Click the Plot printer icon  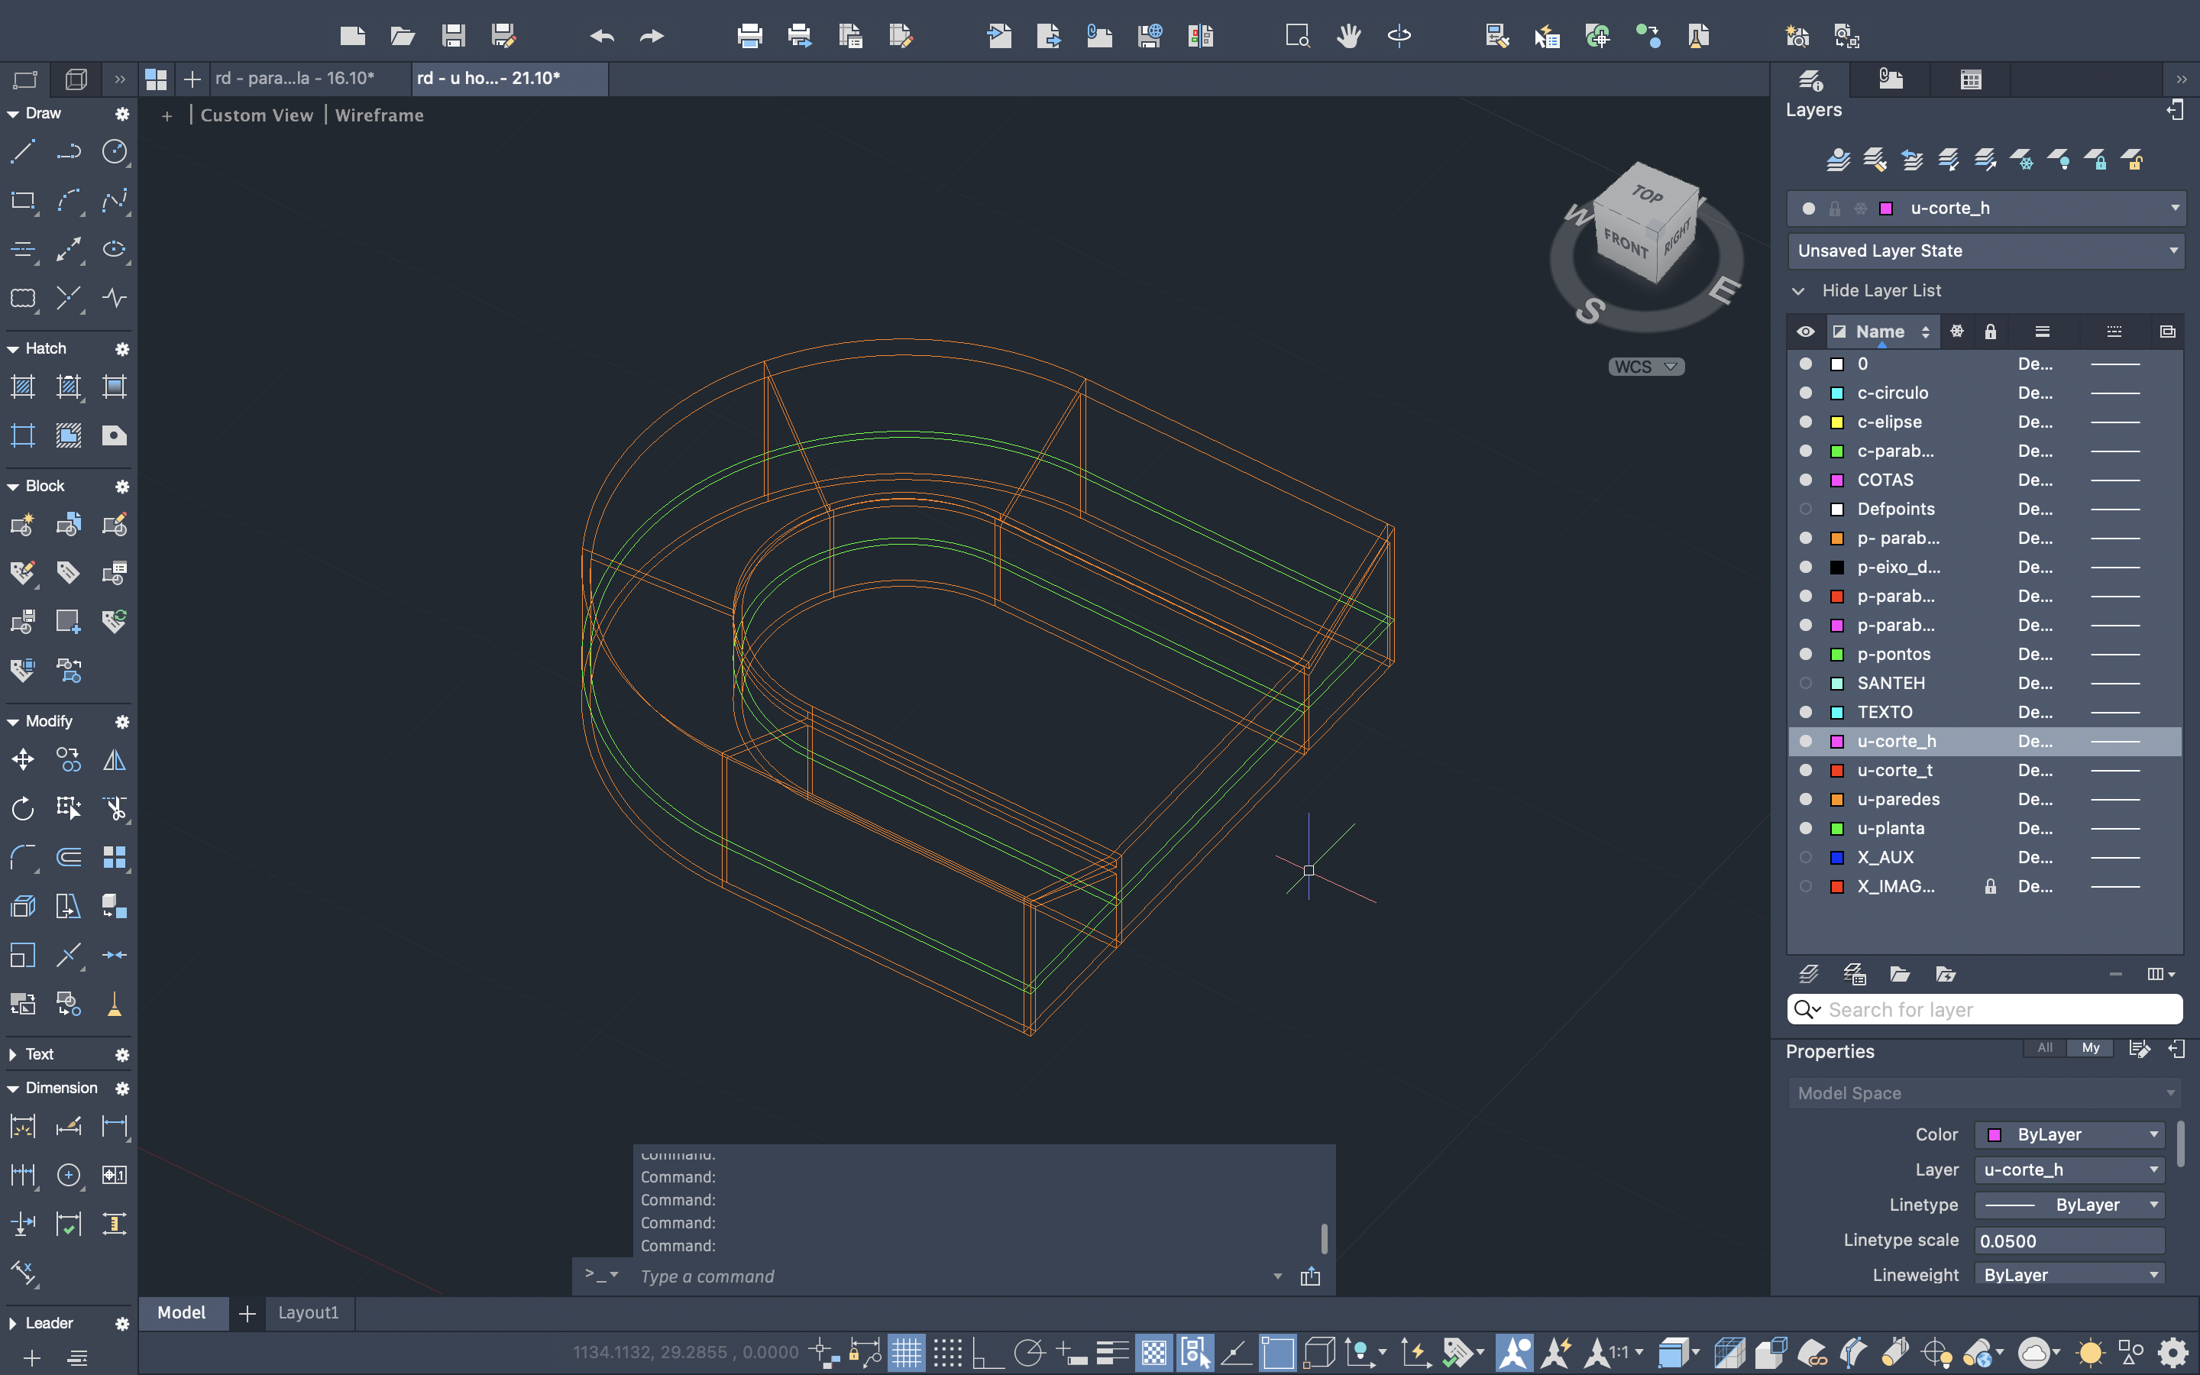click(x=749, y=37)
